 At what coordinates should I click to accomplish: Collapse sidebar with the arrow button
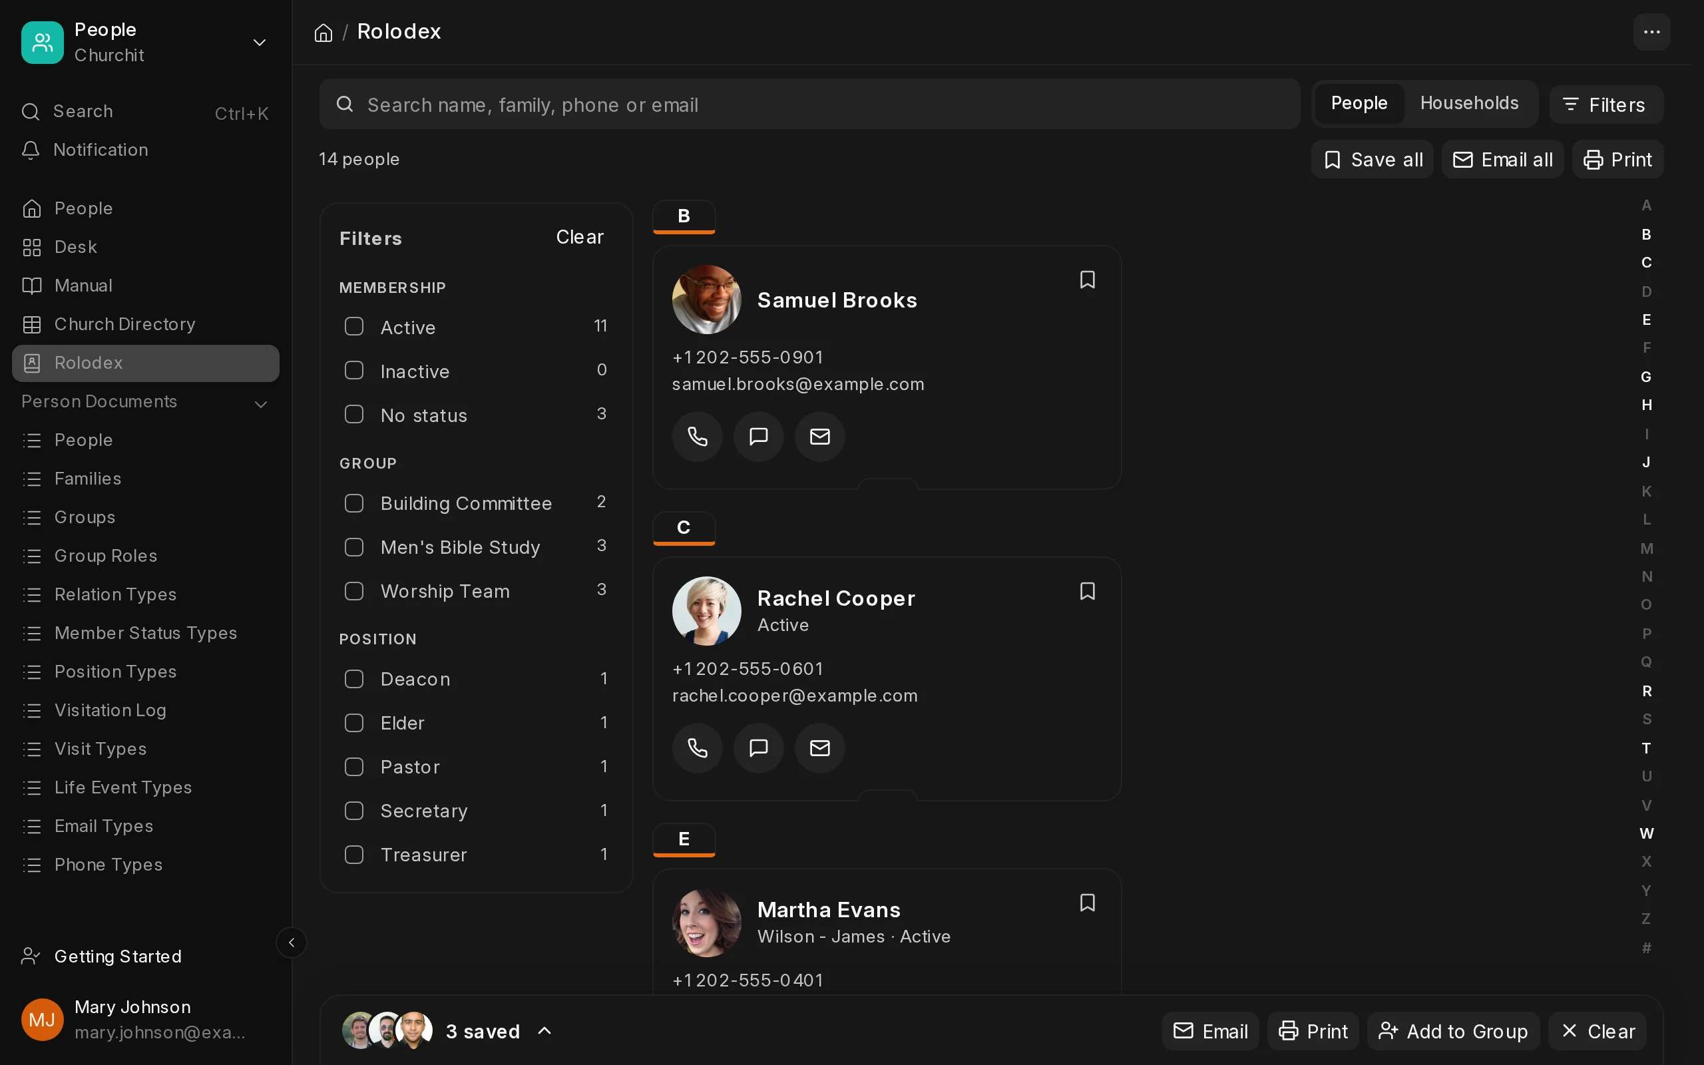292,943
